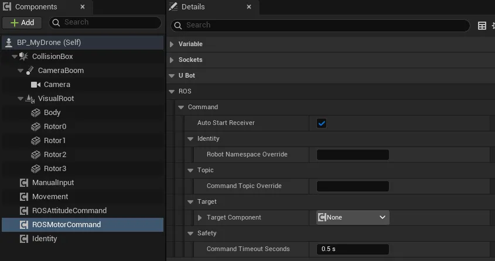Toggle the Auto Start Receiver checkbox
This screenshot has width=495, height=261.
click(322, 123)
